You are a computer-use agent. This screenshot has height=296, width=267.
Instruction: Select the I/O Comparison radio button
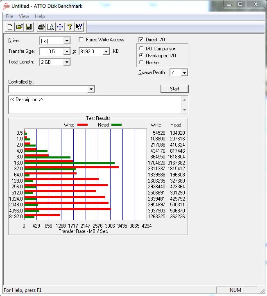(141, 48)
